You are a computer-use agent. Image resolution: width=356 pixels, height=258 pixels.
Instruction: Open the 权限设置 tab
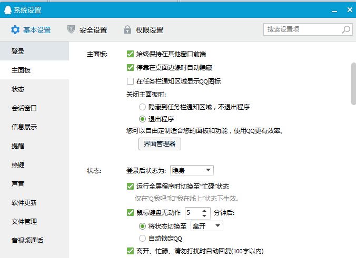point(143,30)
